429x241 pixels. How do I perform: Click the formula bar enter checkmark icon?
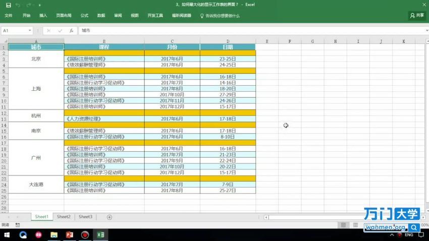tap(60, 31)
